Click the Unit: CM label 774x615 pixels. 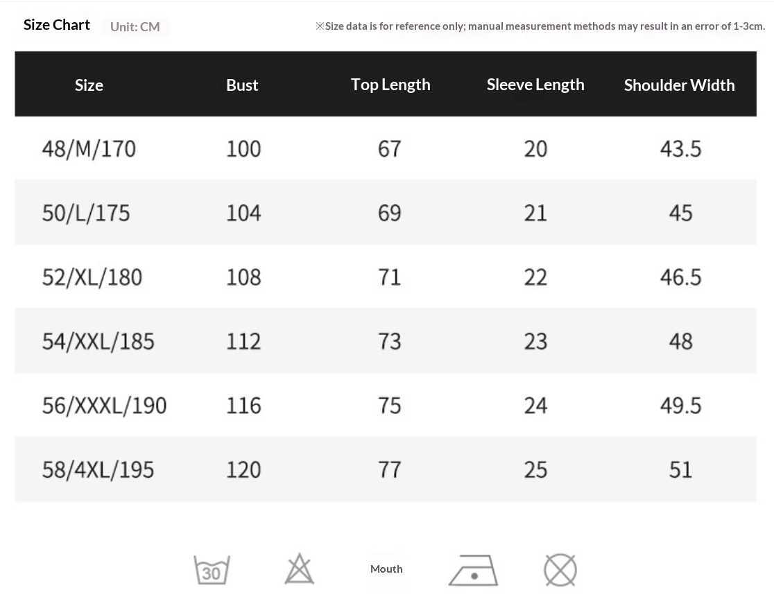point(135,27)
